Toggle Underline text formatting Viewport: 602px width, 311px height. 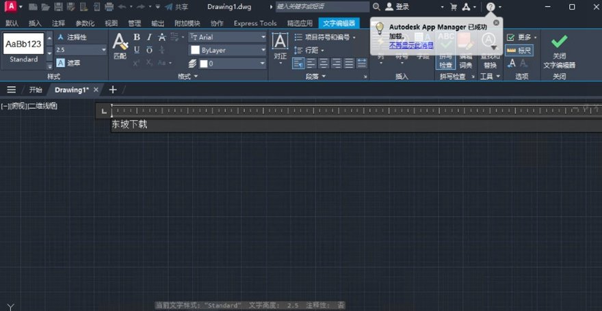tap(137, 50)
